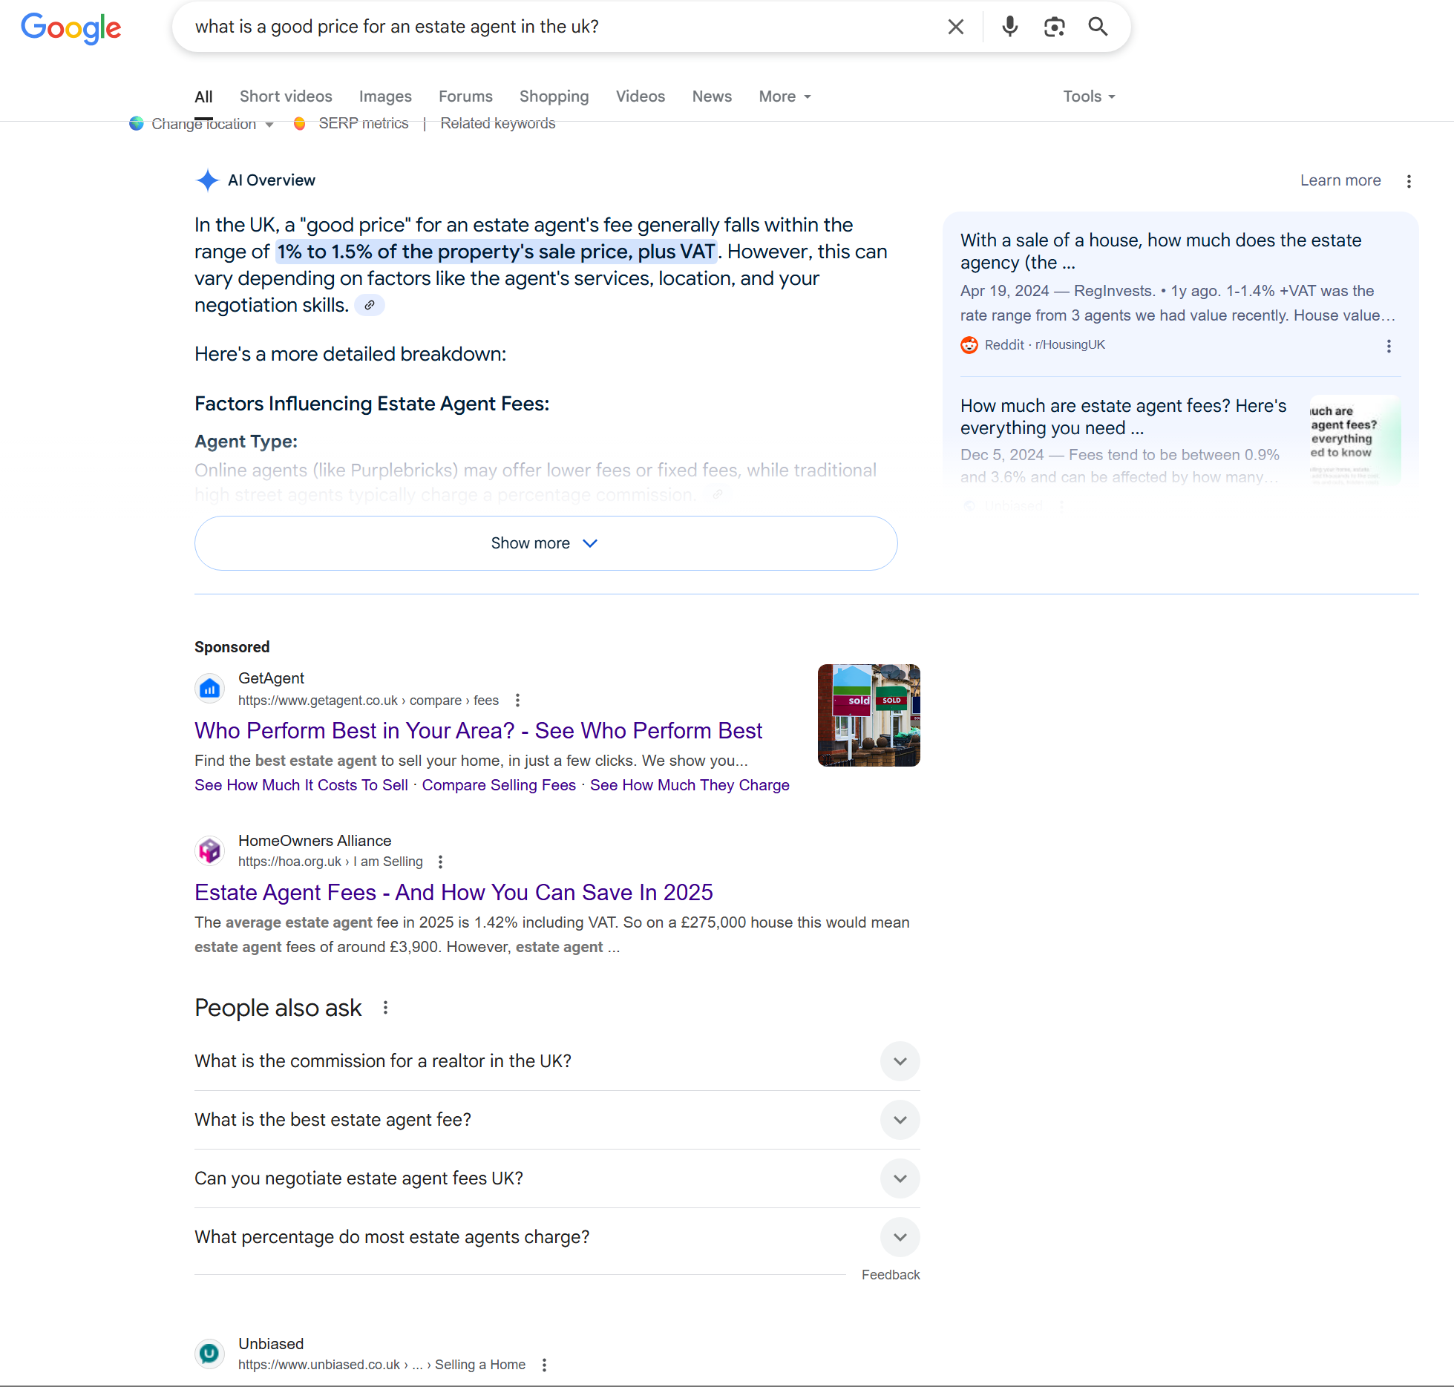
Task: Click the Unbiased site URL
Action: [x=381, y=1365]
